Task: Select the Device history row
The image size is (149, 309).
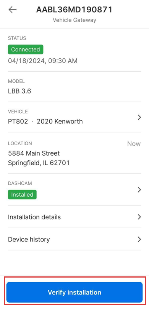Action: click(74, 239)
